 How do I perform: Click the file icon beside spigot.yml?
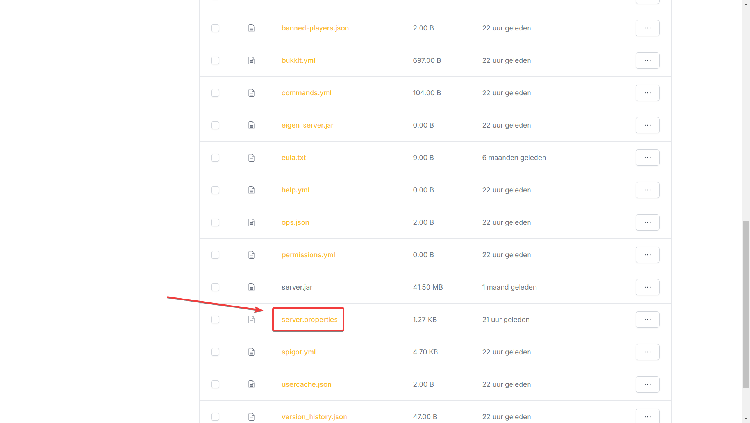252,352
